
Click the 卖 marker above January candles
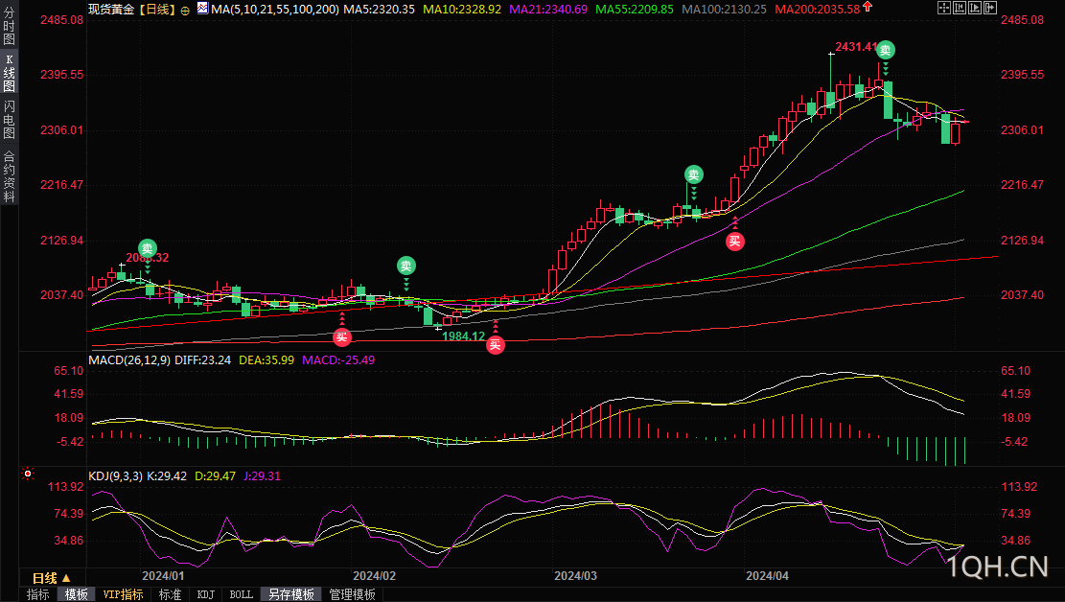(x=148, y=248)
